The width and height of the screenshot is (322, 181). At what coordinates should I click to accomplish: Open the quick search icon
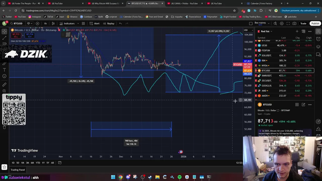(x=275, y=23)
